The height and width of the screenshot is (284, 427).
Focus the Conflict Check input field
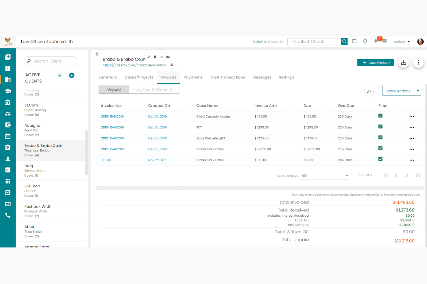click(314, 41)
